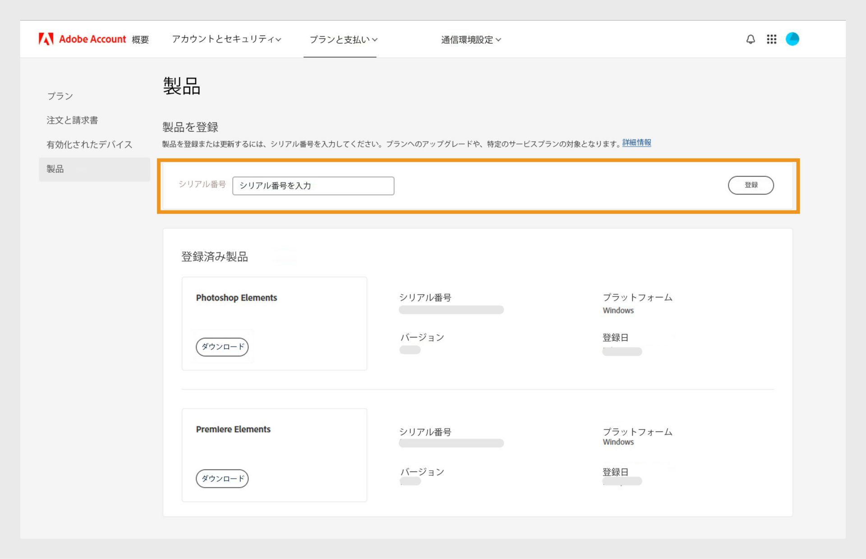Image resolution: width=866 pixels, height=559 pixels.
Task: Select 製品 in the sidebar
Action: [x=94, y=169]
